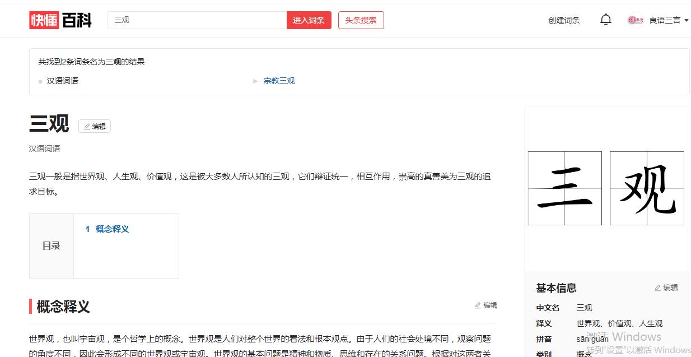The width and height of the screenshot is (691, 357).
Task: Click the 良语三言 profile avatar icon
Action: pos(636,19)
